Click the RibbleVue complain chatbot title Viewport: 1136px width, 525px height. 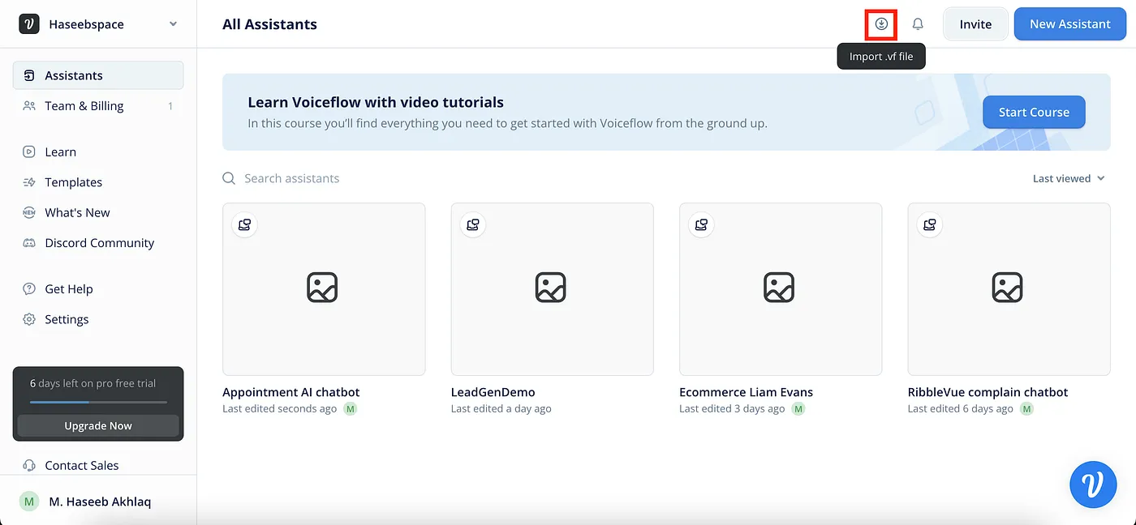988,392
